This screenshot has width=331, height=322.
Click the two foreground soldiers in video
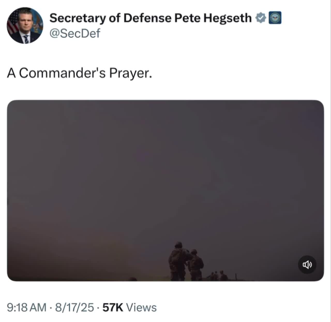click(x=186, y=261)
